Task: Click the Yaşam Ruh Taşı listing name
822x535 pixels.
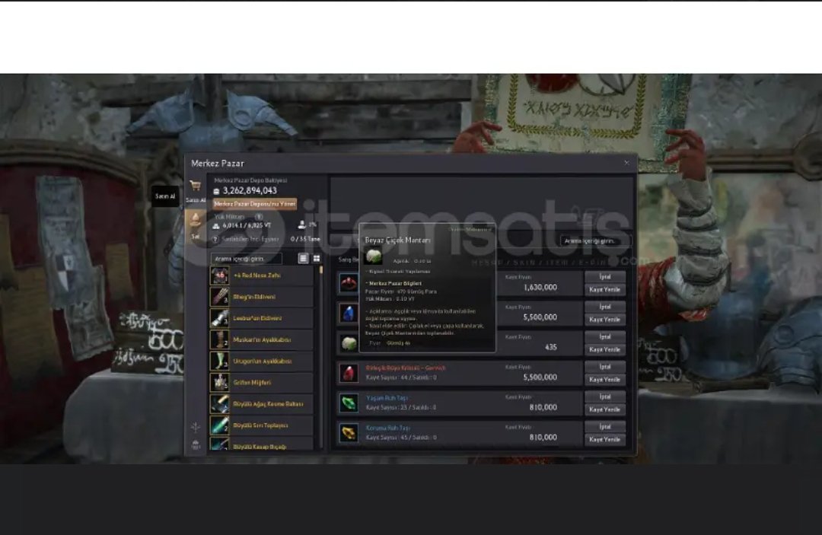Action: click(x=387, y=398)
